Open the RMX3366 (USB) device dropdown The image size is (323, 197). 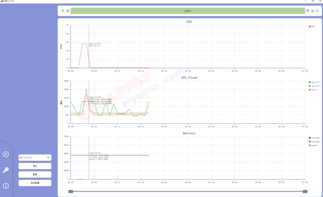tap(35, 157)
